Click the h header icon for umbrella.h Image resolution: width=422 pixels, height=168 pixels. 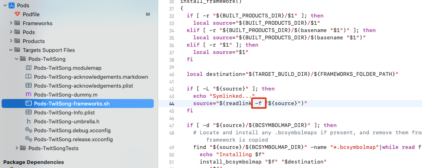coord(28,121)
